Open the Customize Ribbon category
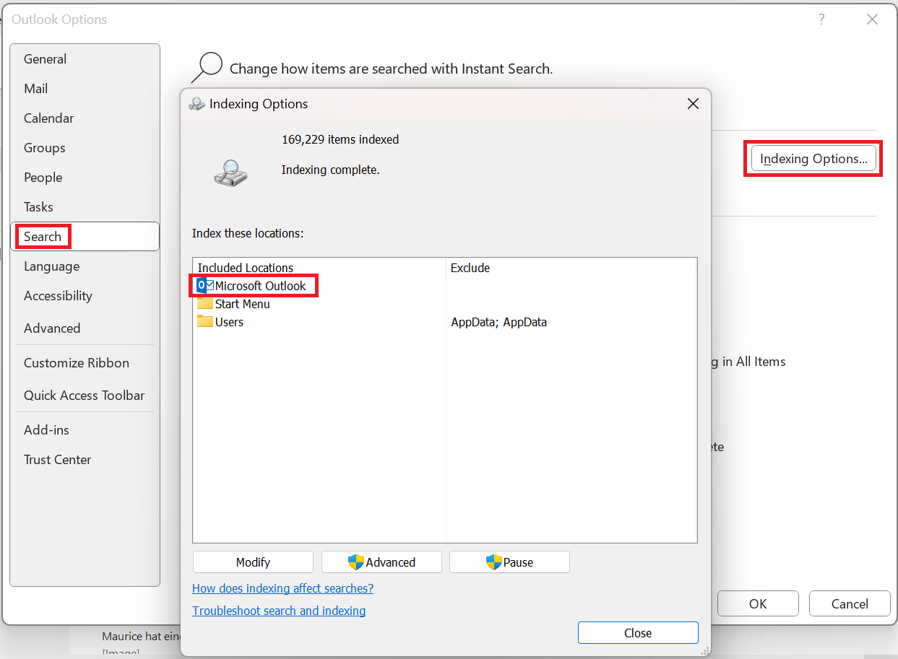 pos(85,363)
